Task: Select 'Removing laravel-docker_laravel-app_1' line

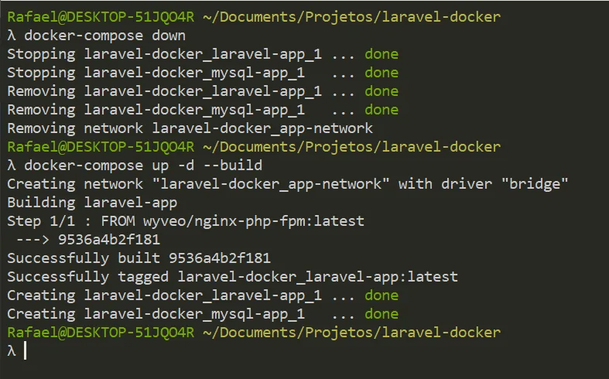Action: click(x=203, y=91)
